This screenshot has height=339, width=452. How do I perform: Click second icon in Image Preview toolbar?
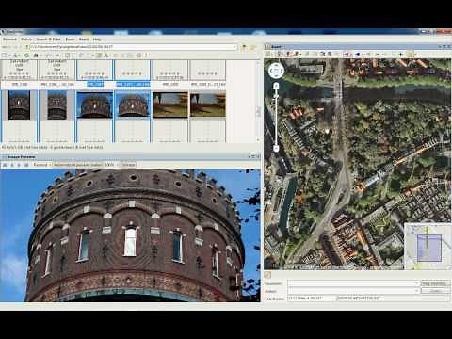click(x=12, y=165)
